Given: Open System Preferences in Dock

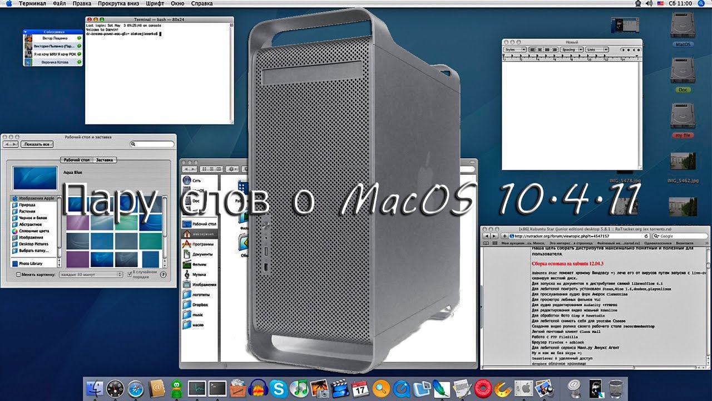Looking at the screenshot, I should click(523, 388).
